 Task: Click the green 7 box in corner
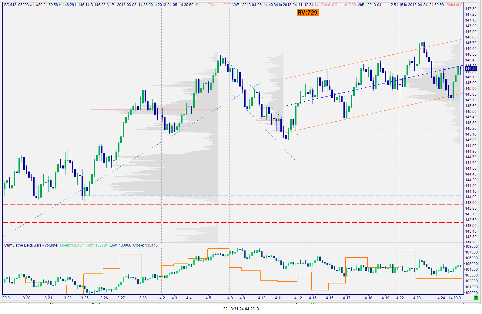pos(476,298)
